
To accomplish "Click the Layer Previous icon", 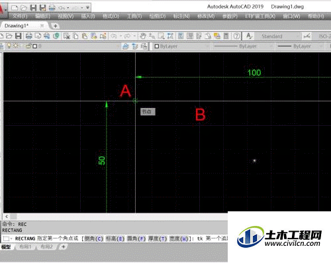I will pyautogui.click(x=135, y=46).
